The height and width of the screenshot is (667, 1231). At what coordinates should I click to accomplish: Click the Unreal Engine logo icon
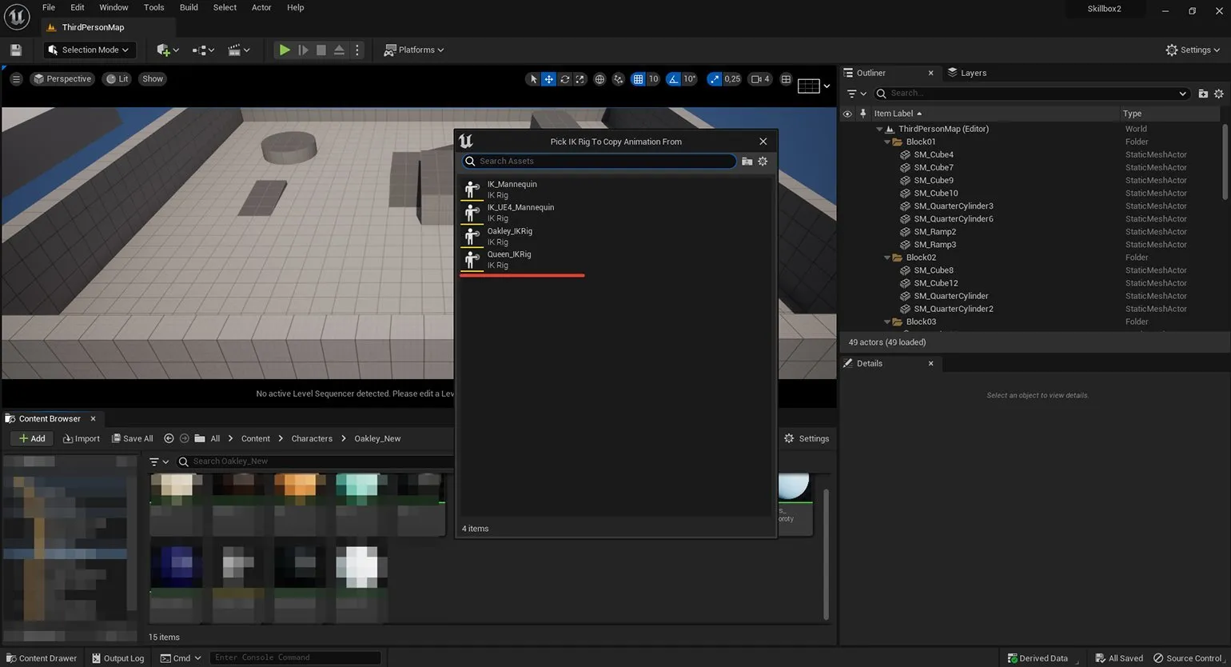[17, 16]
